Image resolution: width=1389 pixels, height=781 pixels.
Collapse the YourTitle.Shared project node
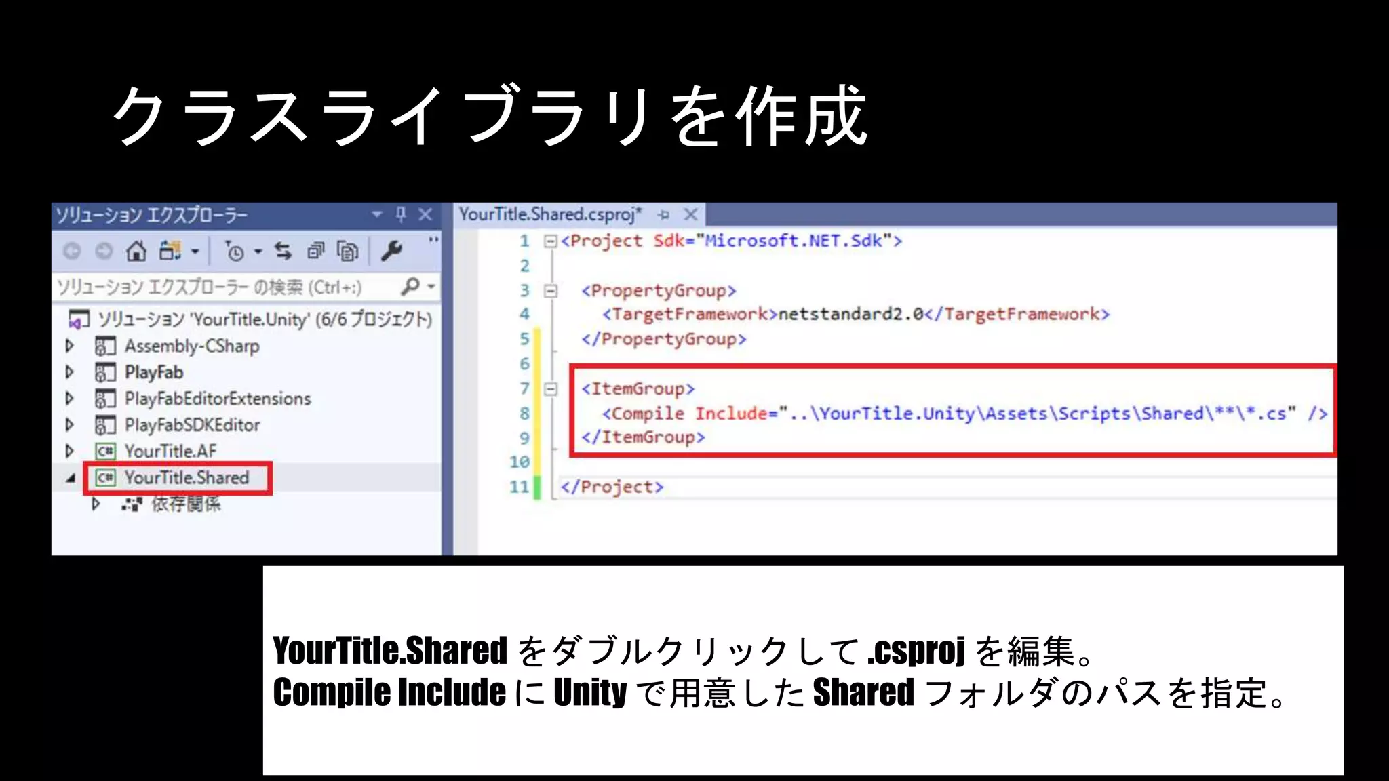pyautogui.click(x=71, y=478)
